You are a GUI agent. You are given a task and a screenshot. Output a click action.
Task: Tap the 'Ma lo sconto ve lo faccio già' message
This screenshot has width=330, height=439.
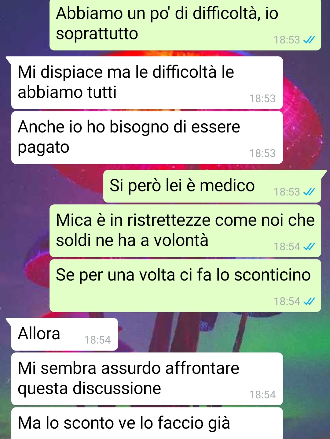tap(147, 423)
